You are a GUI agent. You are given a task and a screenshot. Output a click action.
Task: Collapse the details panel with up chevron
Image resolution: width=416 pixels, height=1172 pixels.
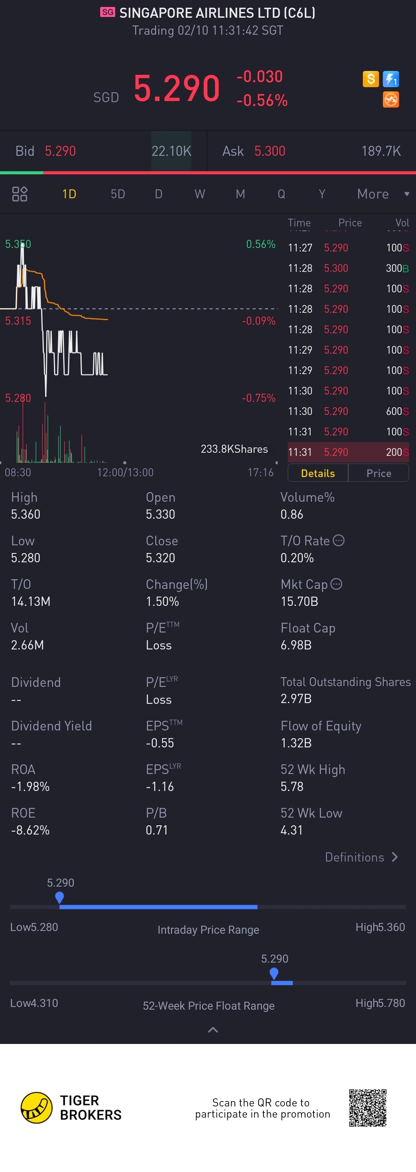213,1030
